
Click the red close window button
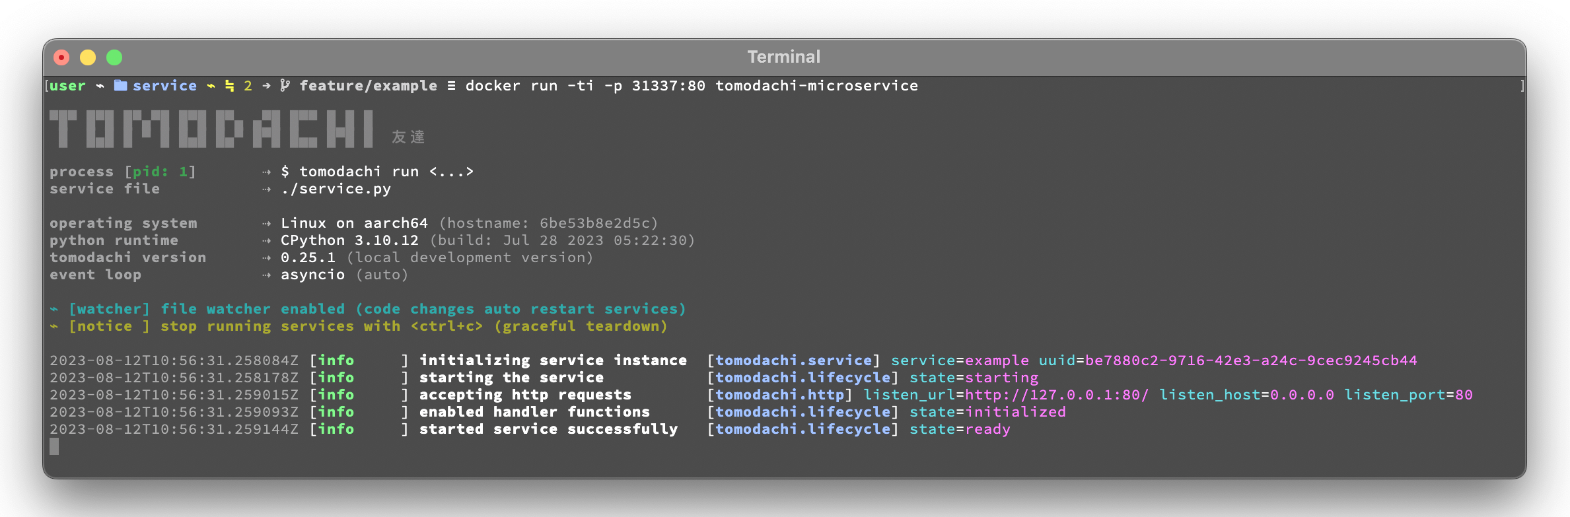[x=61, y=57]
